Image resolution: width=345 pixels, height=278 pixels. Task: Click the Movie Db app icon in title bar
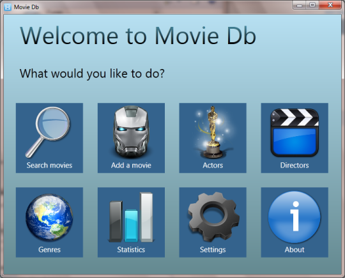point(8,7)
